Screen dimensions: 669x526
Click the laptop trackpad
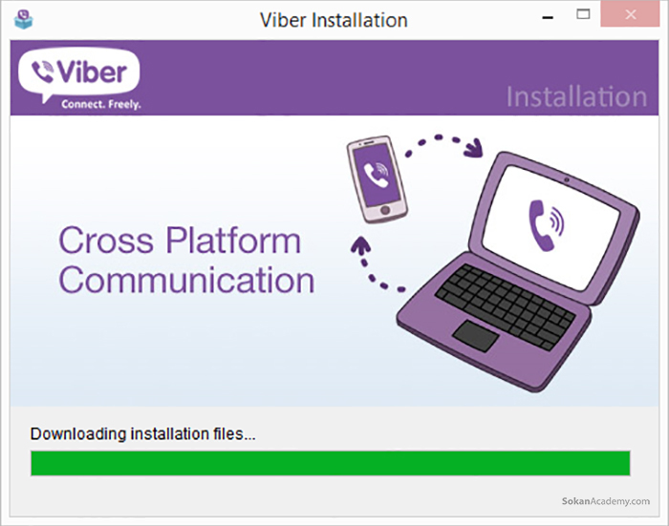click(x=476, y=336)
